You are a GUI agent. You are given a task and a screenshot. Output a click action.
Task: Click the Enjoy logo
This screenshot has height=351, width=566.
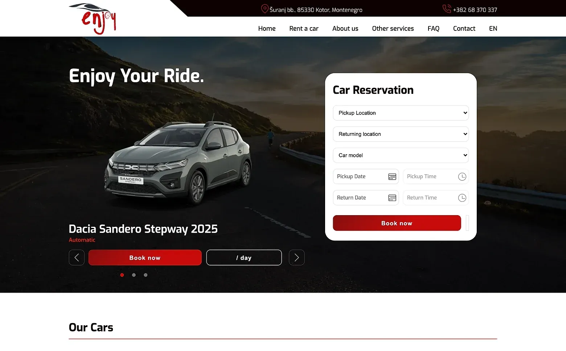point(93,19)
